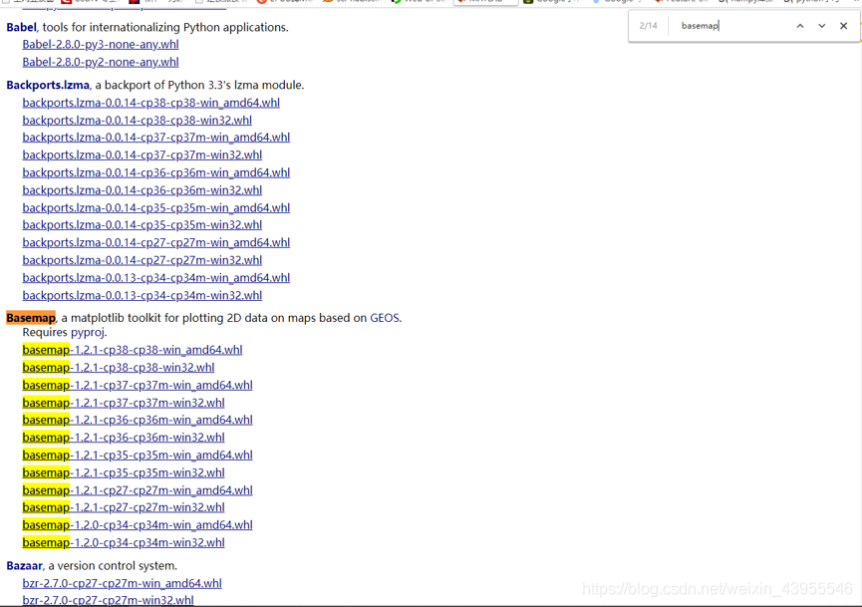Go to next find match arrow
This screenshot has width=862, height=607.
point(821,26)
